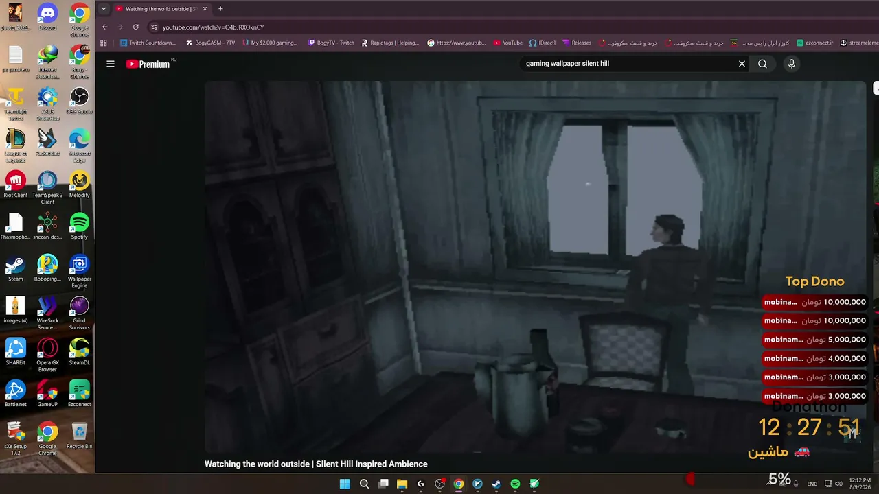
Task: Open the Chrome tab search dropdown
Action: point(103,9)
